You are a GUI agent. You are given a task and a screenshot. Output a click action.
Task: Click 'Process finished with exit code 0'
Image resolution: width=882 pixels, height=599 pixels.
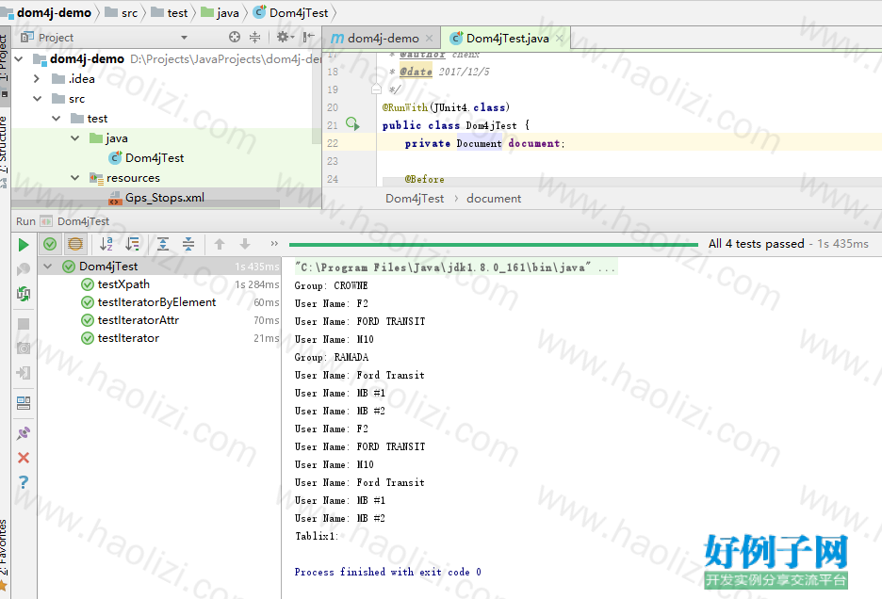387,572
